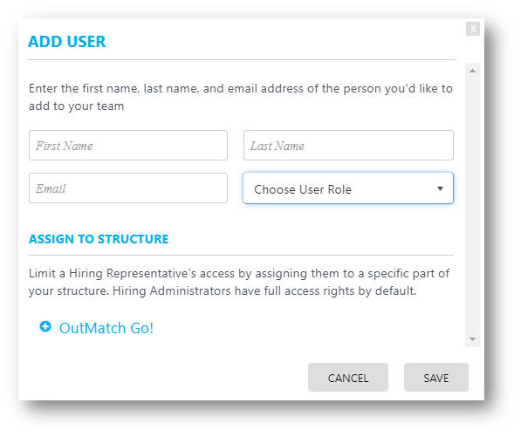Close the Add User dialog with X

[x=472, y=29]
